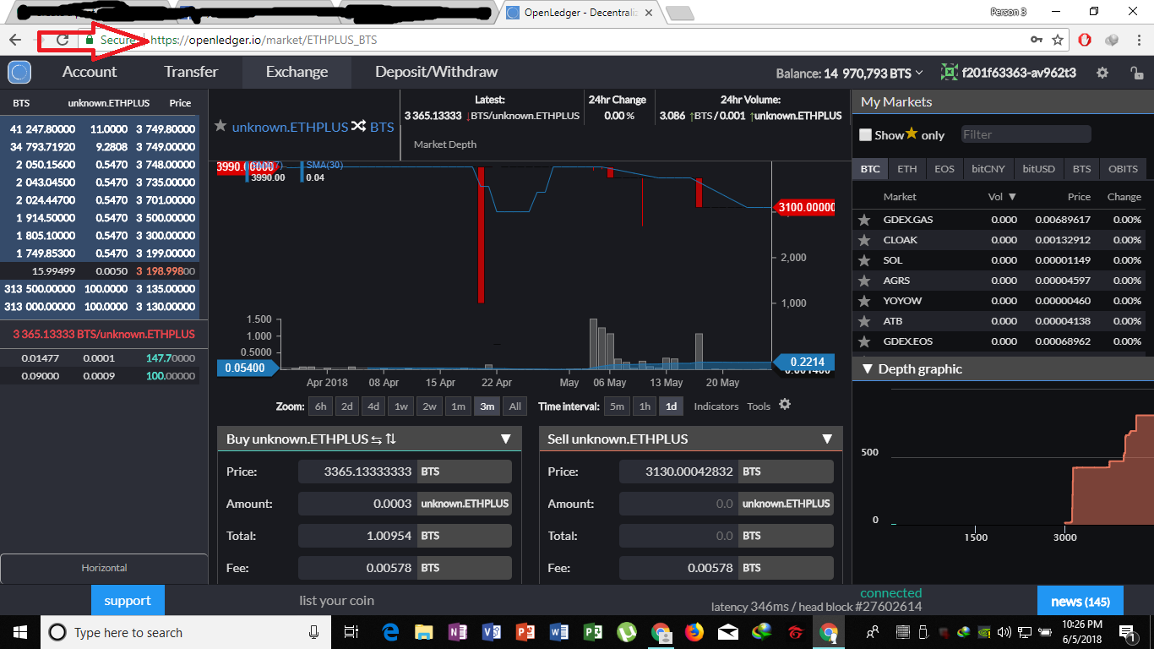Launch Microsoft Edge from the taskbar
Viewport: 1154px width, 649px height.
[390, 632]
